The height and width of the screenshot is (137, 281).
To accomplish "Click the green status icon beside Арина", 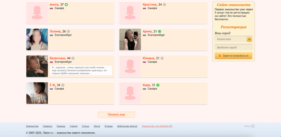I will (159, 31).
